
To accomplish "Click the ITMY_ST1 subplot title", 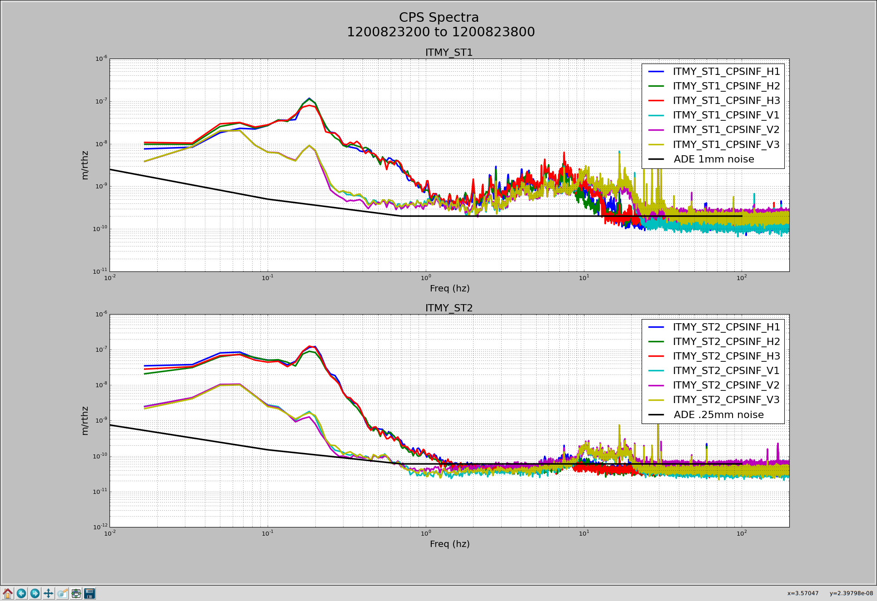I will click(448, 53).
